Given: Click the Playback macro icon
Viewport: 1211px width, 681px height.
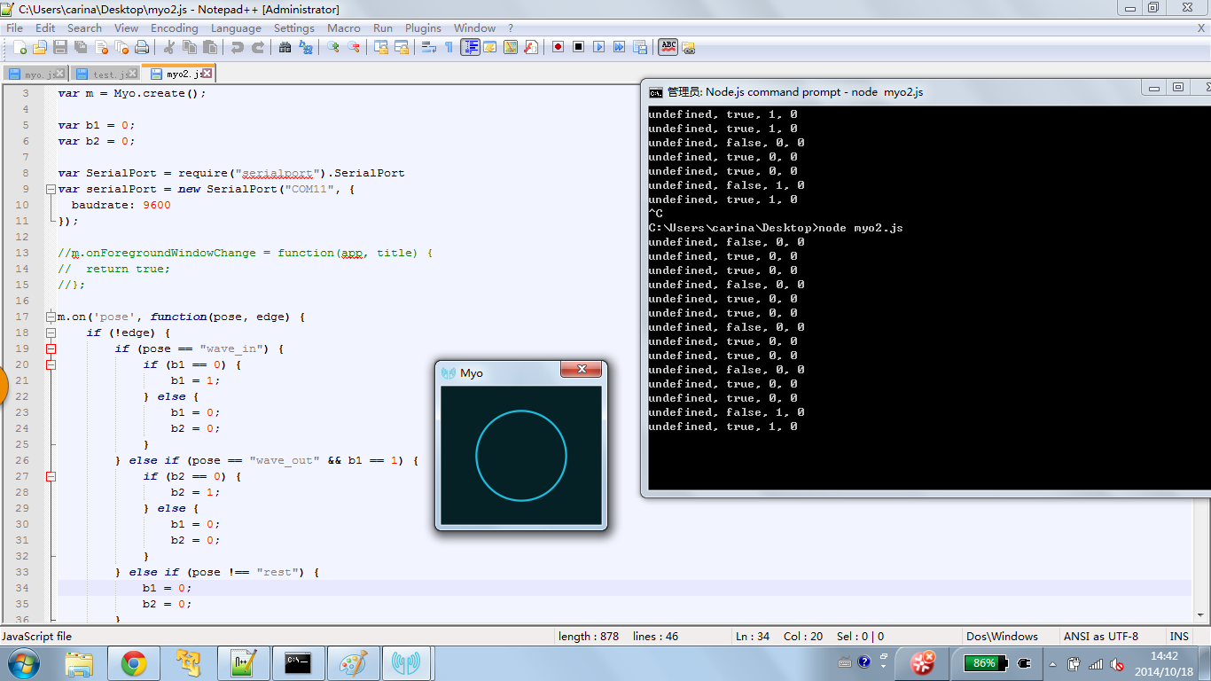Looking at the screenshot, I should [598, 47].
